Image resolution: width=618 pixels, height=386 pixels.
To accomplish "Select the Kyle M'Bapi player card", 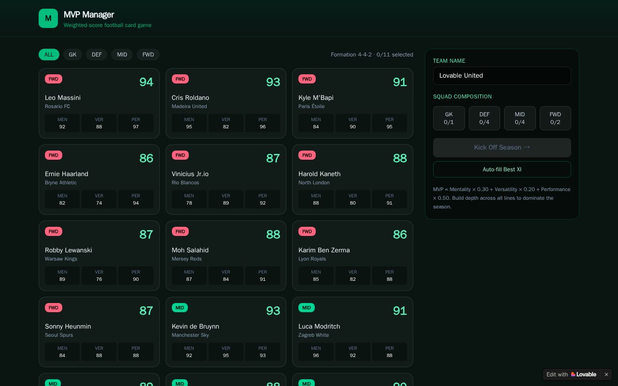I will click(x=352, y=103).
